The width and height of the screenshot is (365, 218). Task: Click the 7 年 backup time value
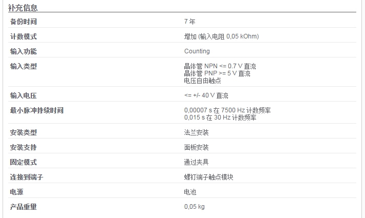point(190,22)
